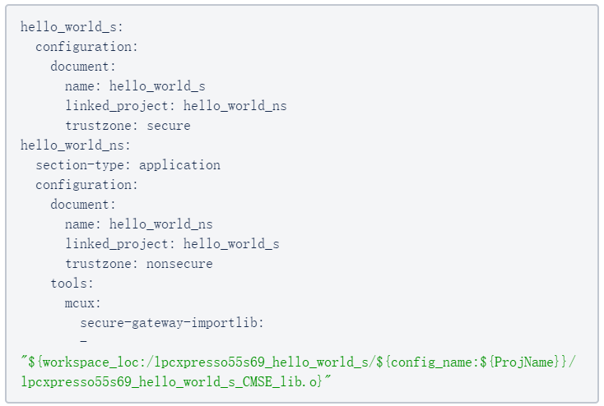This screenshot has width=604, height=406.
Task: Click the "tools:" key
Action: click(72, 284)
